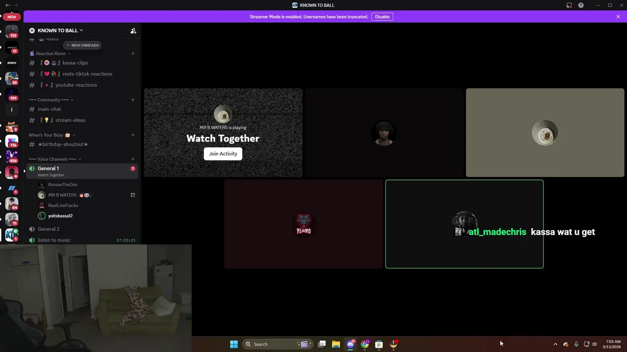This screenshot has width=627, height=352.
Task: Join the General 2 voice channel
Action: click(x=82, y=229)
